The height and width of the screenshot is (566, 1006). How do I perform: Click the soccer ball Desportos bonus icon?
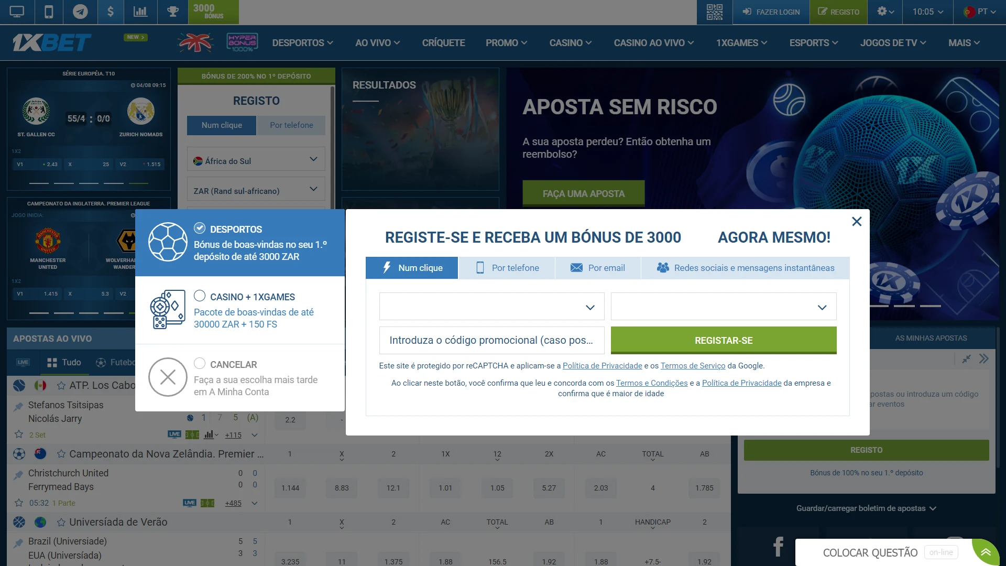168,242
